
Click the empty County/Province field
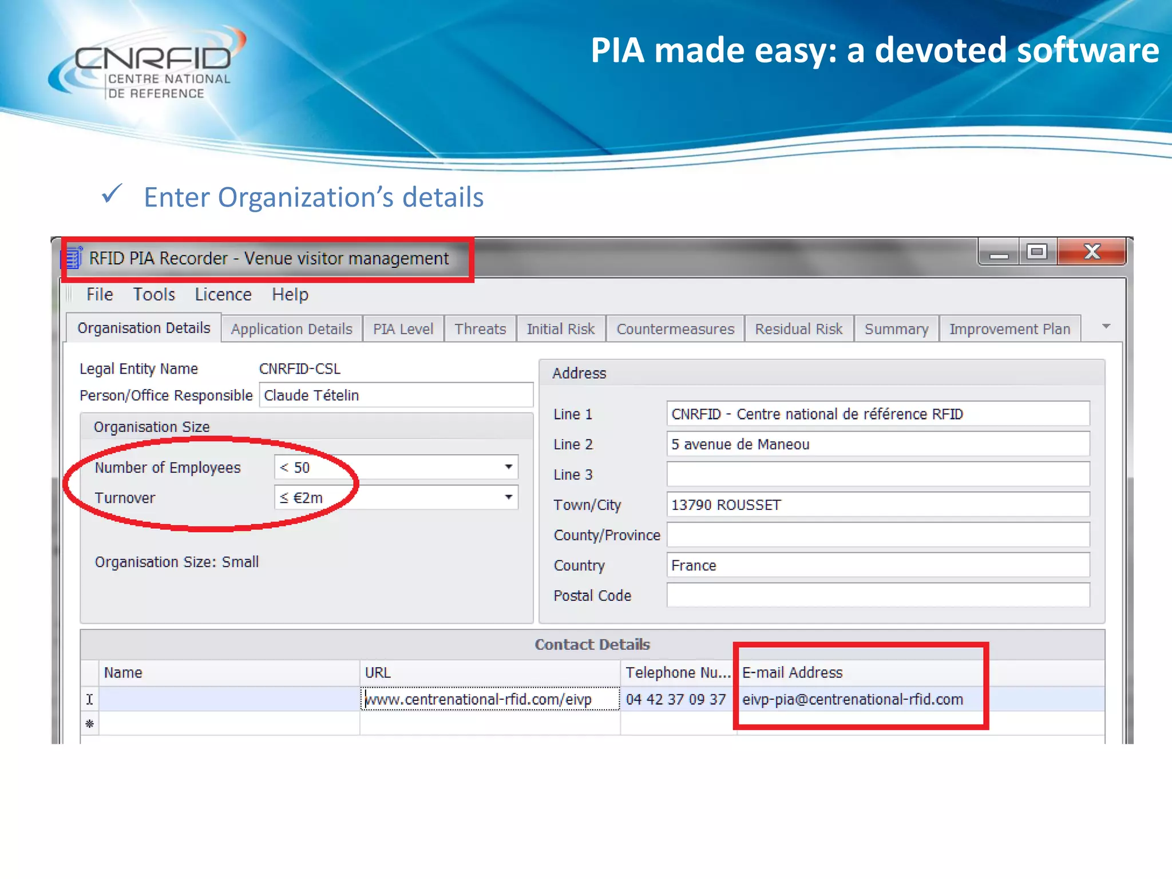pyautogui.click(x=878, y=535)
